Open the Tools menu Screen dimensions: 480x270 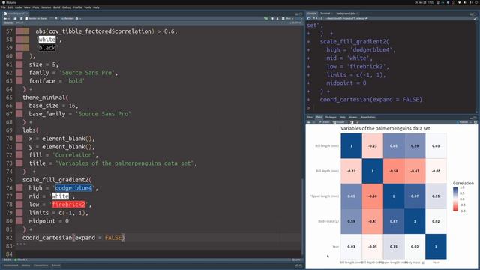(x=88, y=7)
